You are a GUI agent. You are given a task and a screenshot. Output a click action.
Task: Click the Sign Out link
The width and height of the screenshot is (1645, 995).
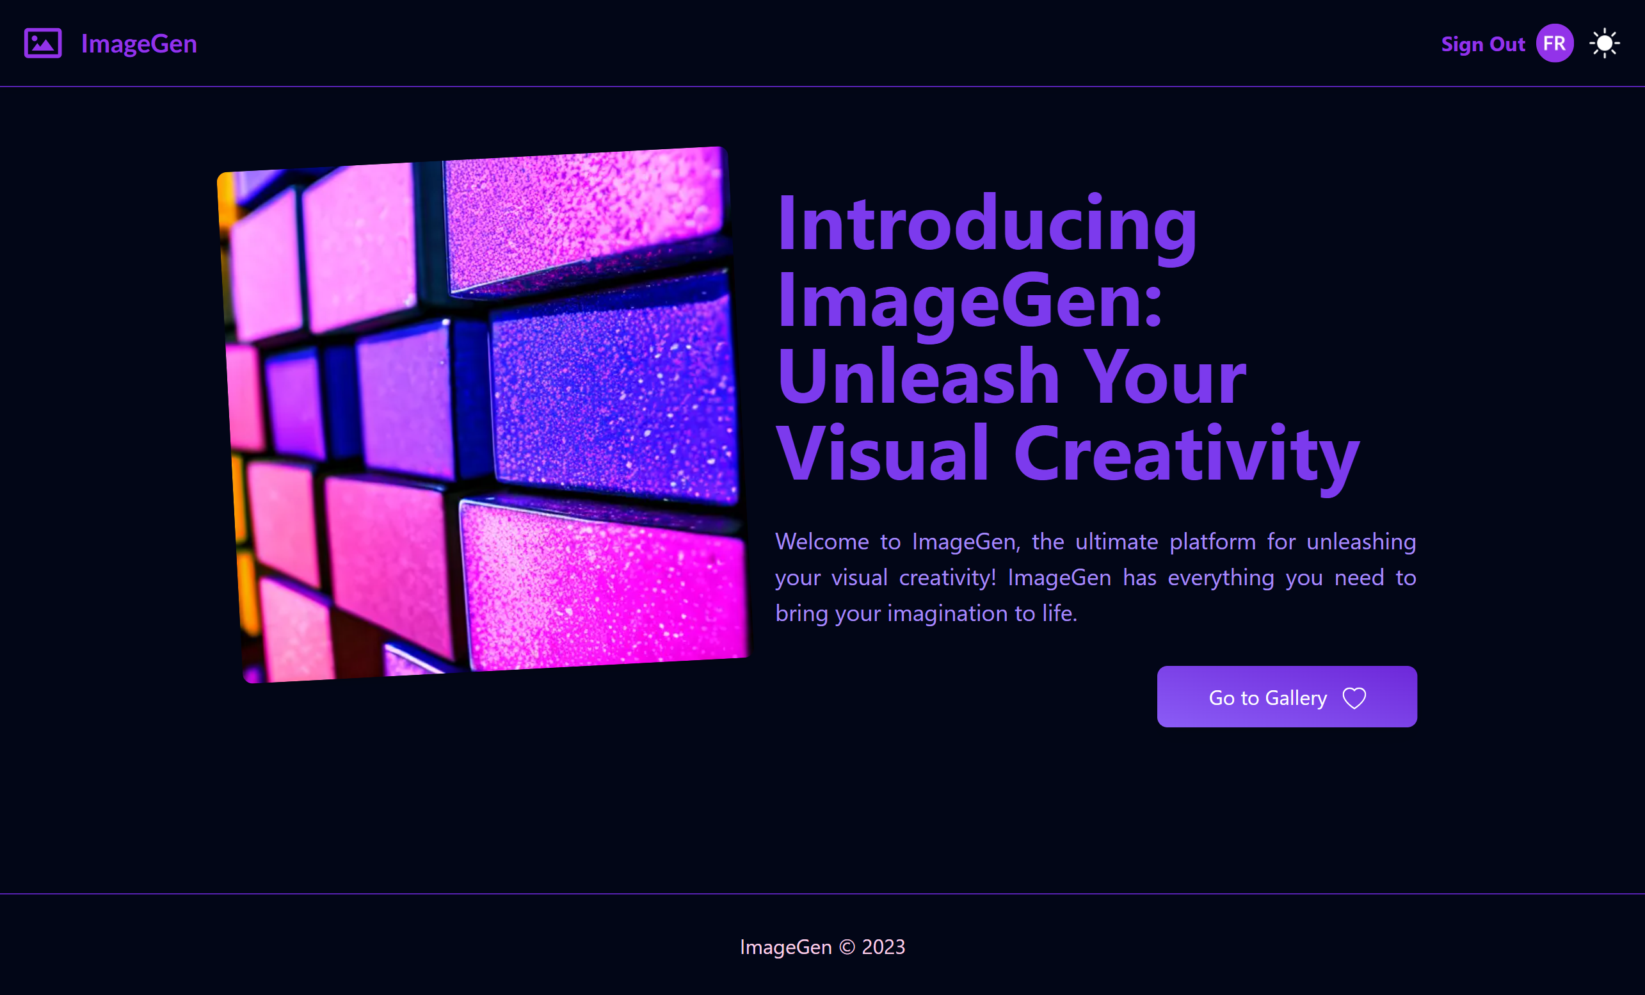click(x=1482, y=44)
